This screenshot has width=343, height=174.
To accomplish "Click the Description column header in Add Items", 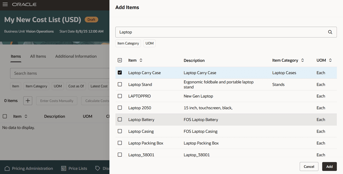I will pos(194,61).
